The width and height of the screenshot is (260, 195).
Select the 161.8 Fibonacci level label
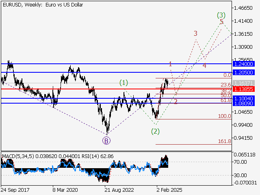(225, 141)
